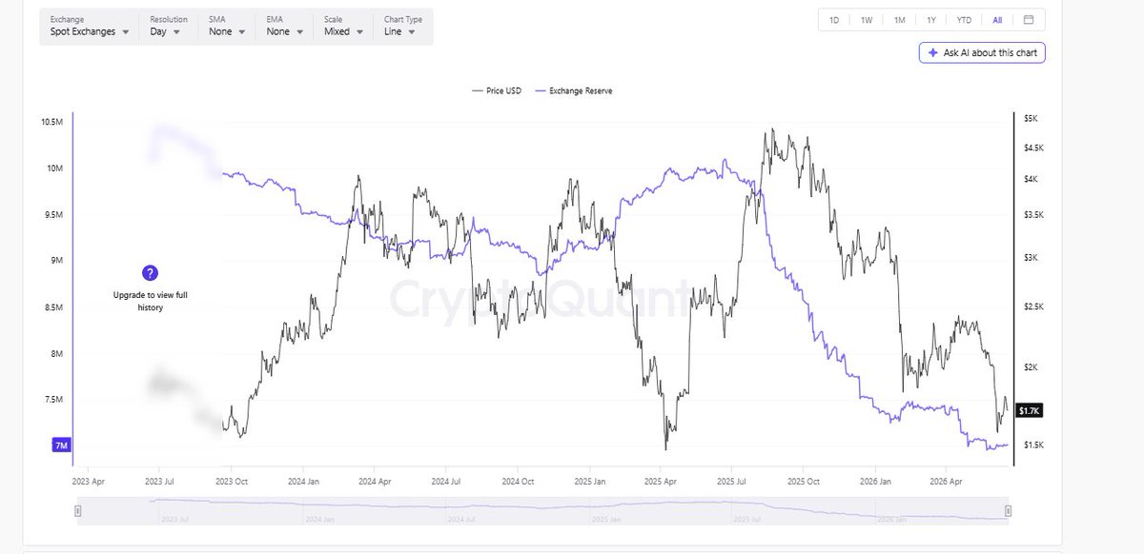This screenshot has height=554, width=1144.
Task: Click the 10.5M left axis label
Action: click(51, 122)
